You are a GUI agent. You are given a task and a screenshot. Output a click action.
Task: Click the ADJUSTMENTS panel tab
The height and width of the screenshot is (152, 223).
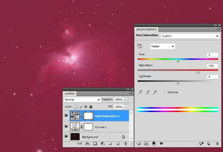[x=146, y=29]
